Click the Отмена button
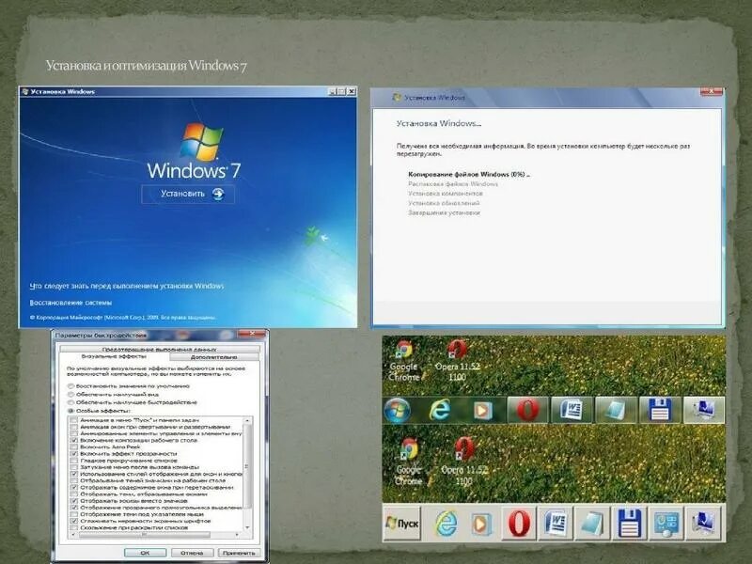This screenshot has height=564, width=752. coord(192,553)
